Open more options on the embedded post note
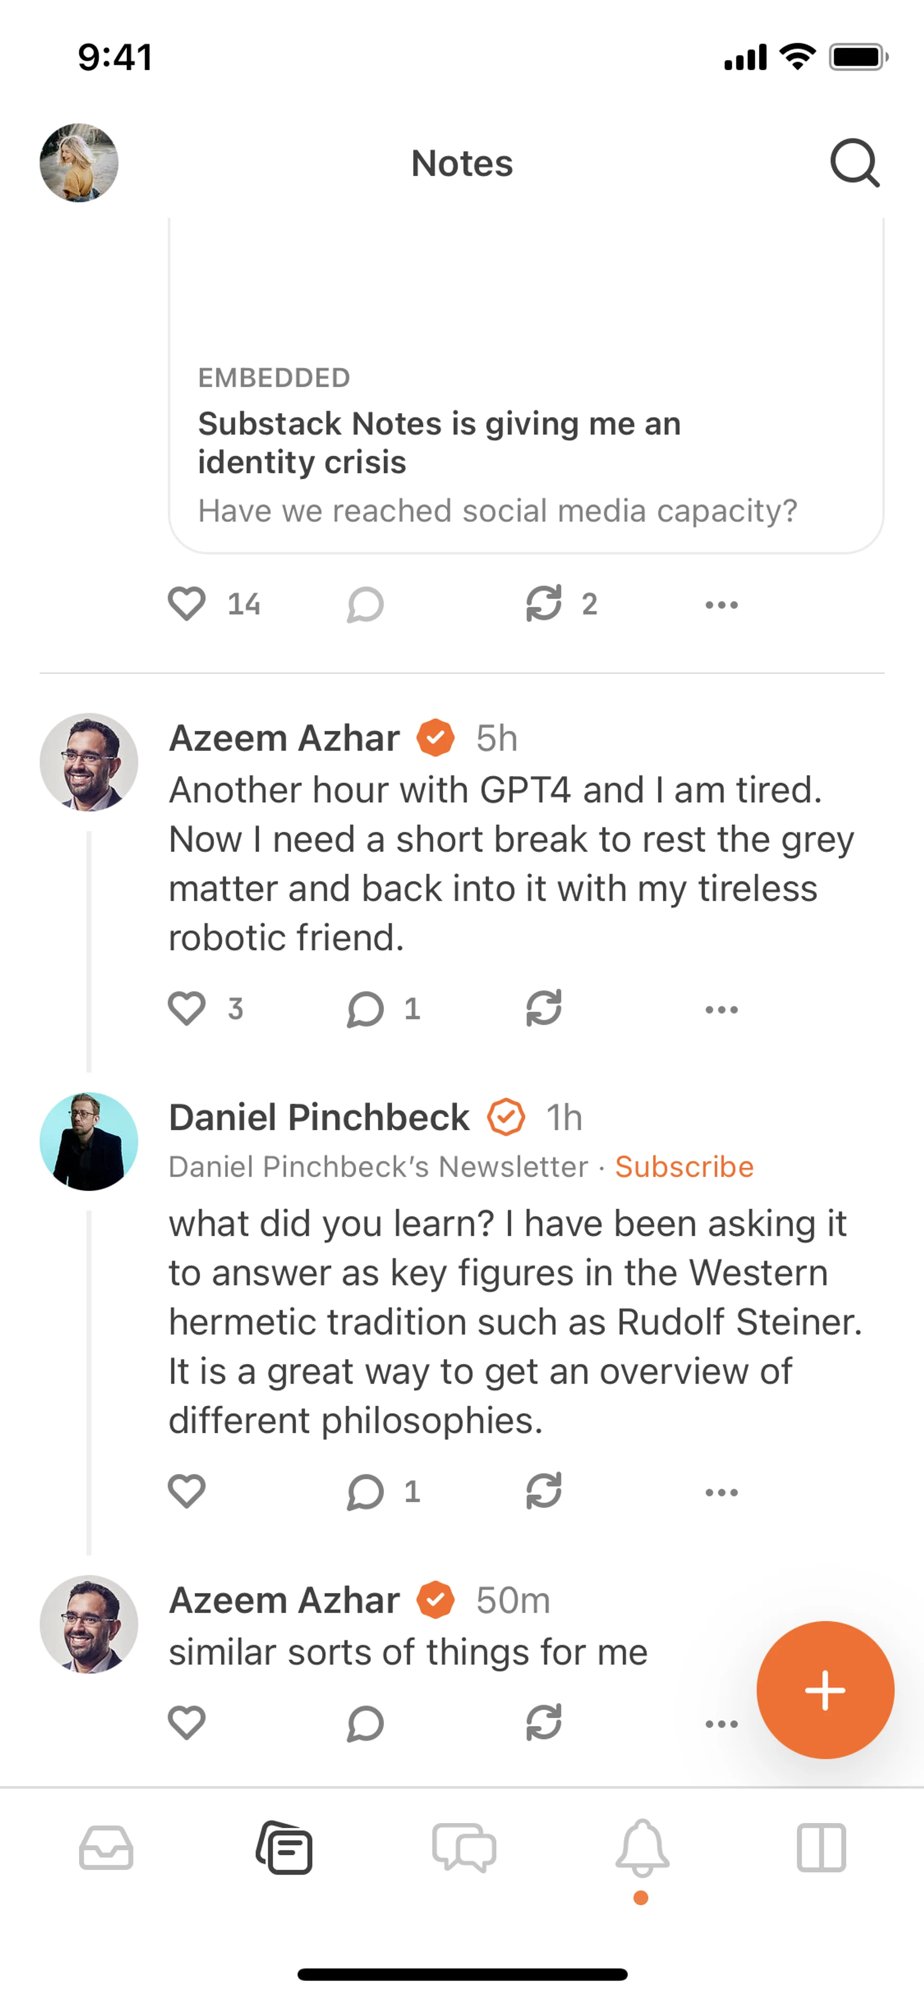 coord(721,605)
